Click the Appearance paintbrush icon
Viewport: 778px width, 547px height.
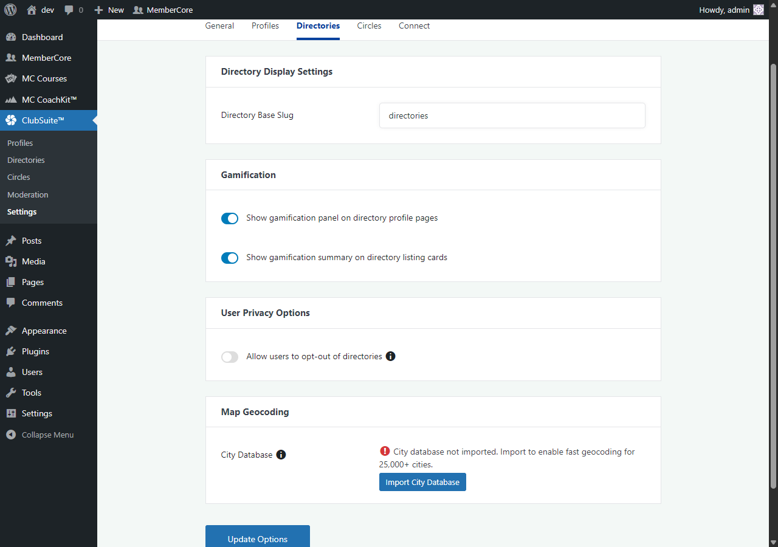(11, 331)
